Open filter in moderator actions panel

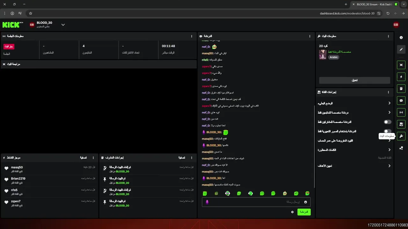[x=182, y=158]
